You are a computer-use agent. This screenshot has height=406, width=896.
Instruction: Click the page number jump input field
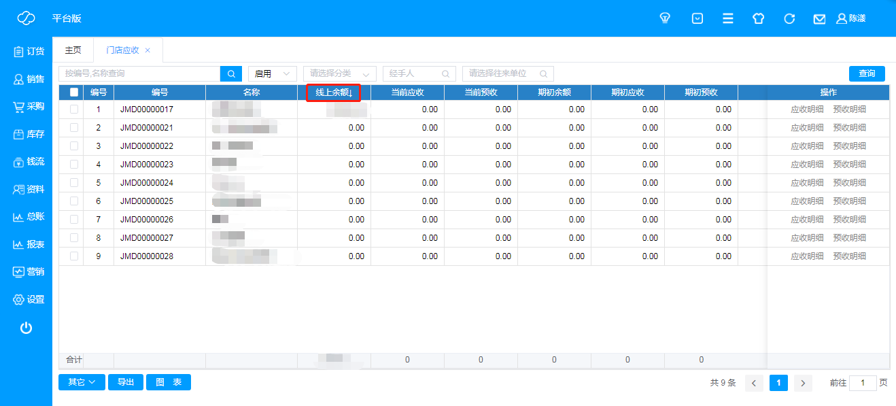pos(863,383)
